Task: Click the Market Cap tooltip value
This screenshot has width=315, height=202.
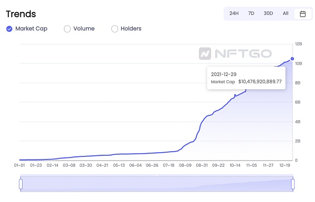Action: coord(260,82)
